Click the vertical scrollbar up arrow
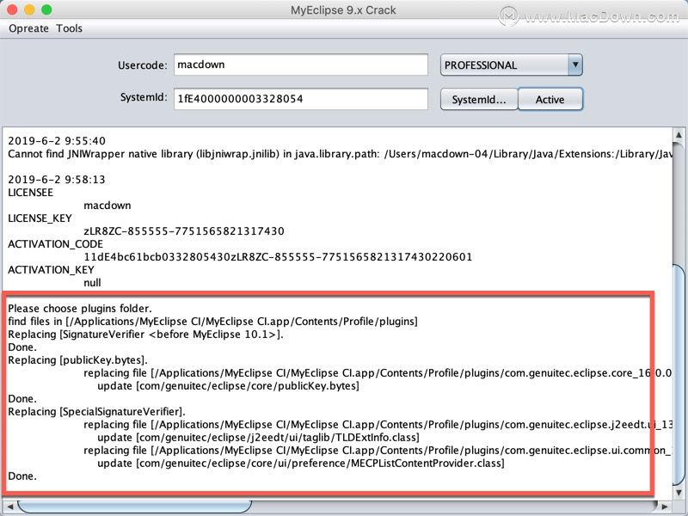688x516 pixels. [x=679, y=134]
